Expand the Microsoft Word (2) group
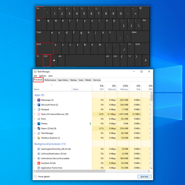The height and width of the screenshot is (185, 185). coord(35,105)
